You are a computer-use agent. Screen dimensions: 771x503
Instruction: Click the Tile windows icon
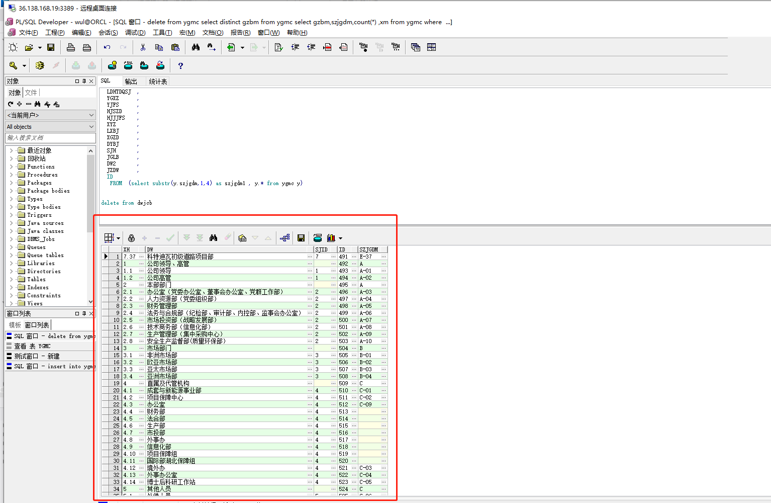(431, 47)
